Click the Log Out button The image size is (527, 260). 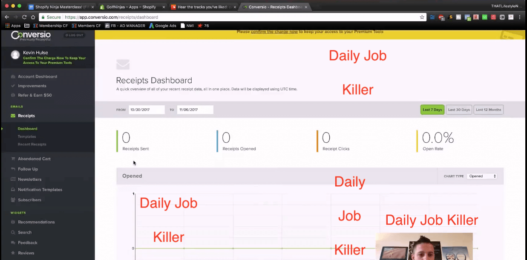75,35
